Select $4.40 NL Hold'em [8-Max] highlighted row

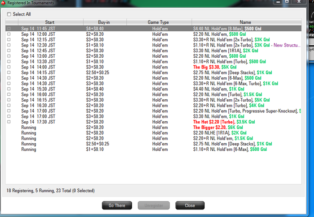point(153,29)
